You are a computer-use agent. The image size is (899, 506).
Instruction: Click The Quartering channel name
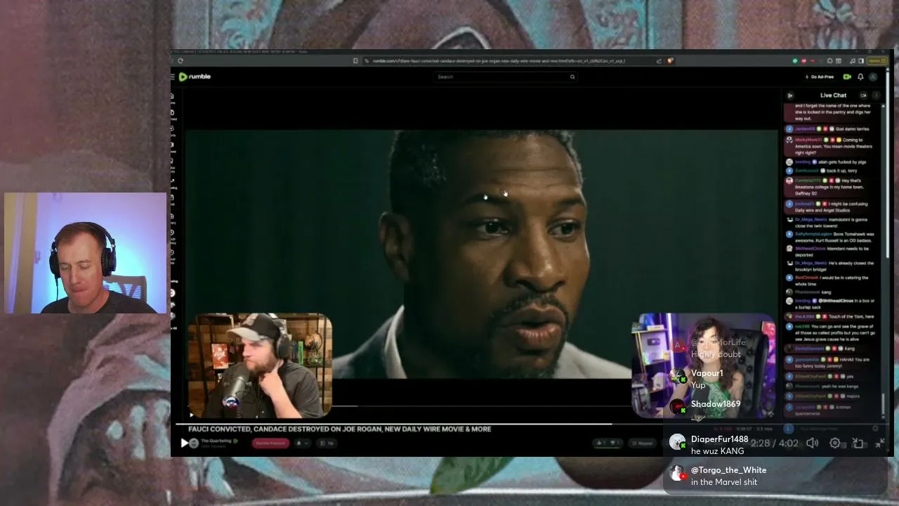(x=216, y=441)
